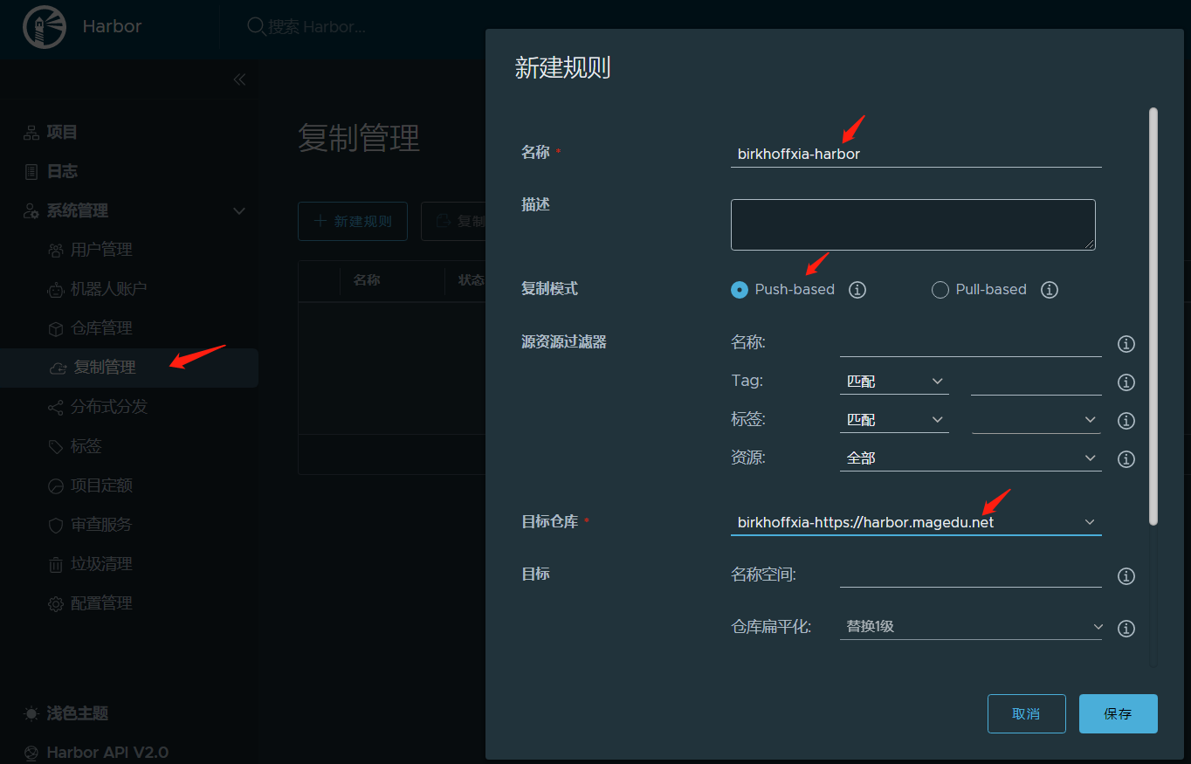Show info for 名称空间

pyautogui.click(x=1126, y=576)
